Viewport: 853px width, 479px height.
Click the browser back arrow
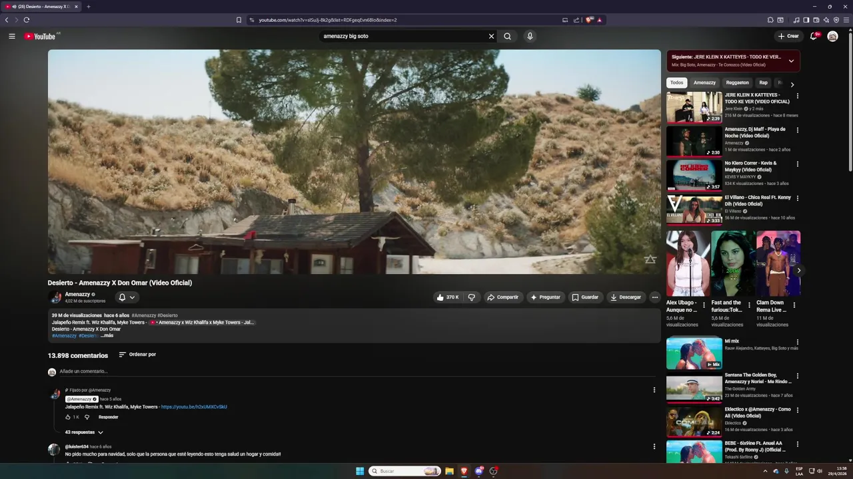(7, 20)
